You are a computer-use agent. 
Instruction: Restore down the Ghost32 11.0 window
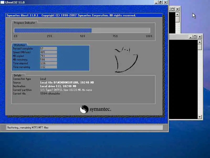160,2
